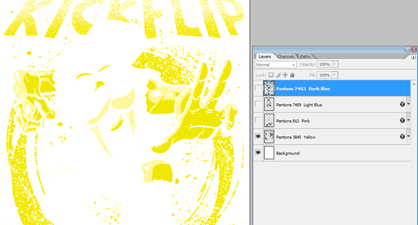Switch to the Channels tab

click(285, 57)
